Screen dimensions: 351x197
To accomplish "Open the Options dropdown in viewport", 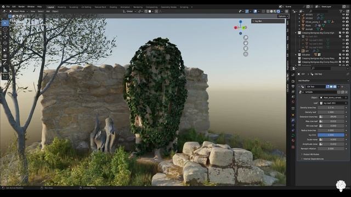I will coord(283,16).
